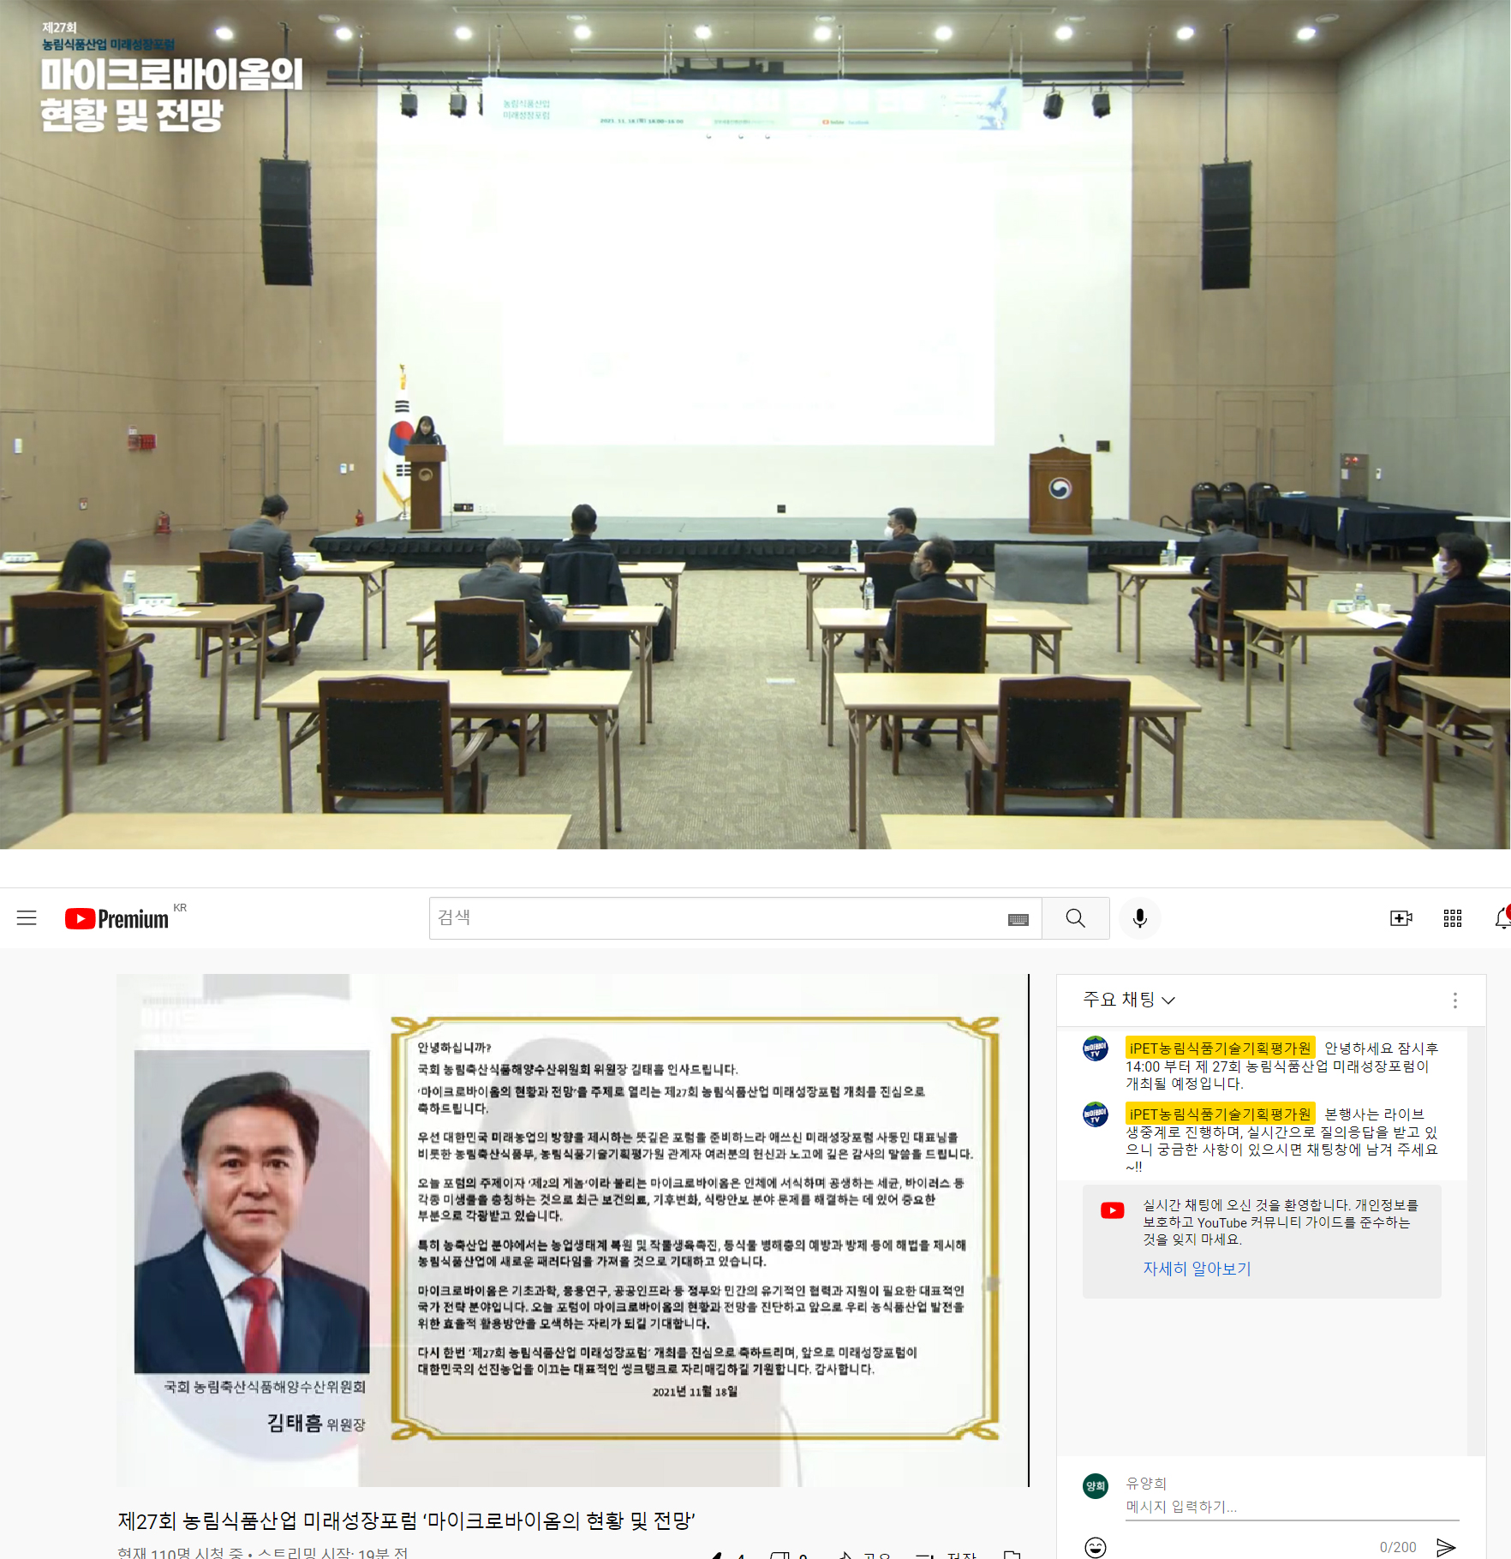This screenshot has width=1511, height=1559.
Task: Open the notifications bell
Action: (x=1502, y=917)
